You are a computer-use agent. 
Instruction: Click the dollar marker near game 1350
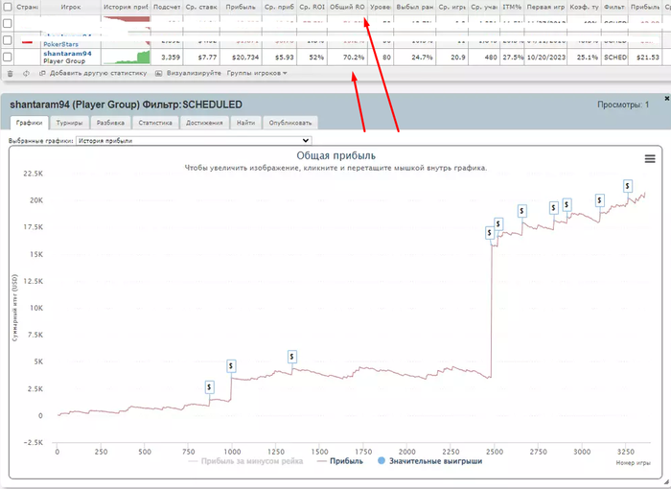click(291, 357)
